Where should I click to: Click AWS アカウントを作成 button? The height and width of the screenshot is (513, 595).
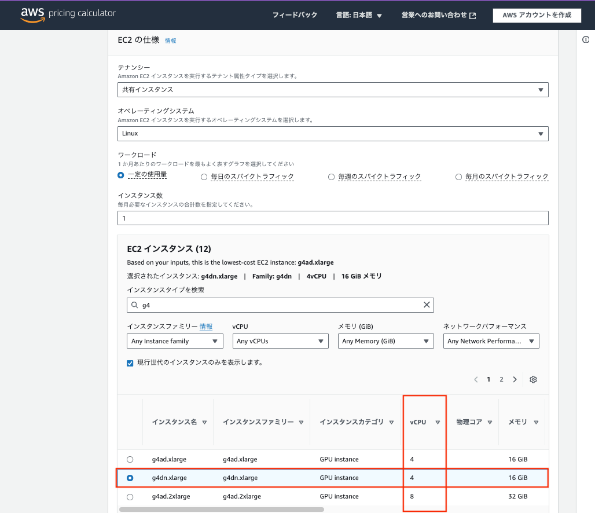tap(537, 15)
